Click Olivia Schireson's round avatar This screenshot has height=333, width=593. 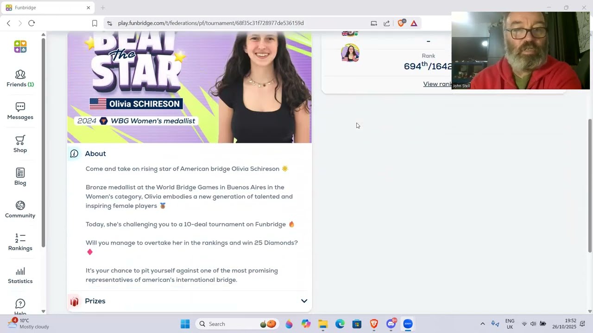tap(350, 53)
